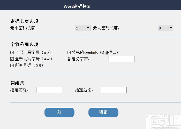Cancel with the 取消 button
The height and width of the screenshot is (129, 181).
[103, 112]
